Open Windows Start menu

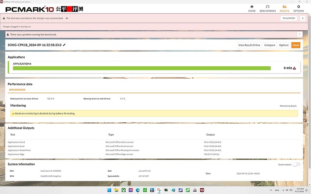tap(109, 190)
